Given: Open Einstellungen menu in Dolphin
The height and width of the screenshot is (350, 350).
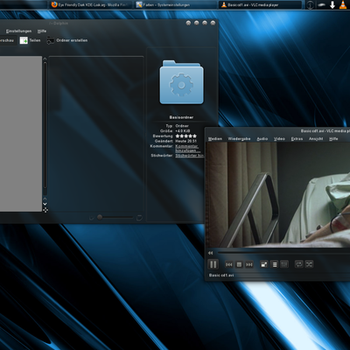Looking at the screenshot, I should 18,31.
